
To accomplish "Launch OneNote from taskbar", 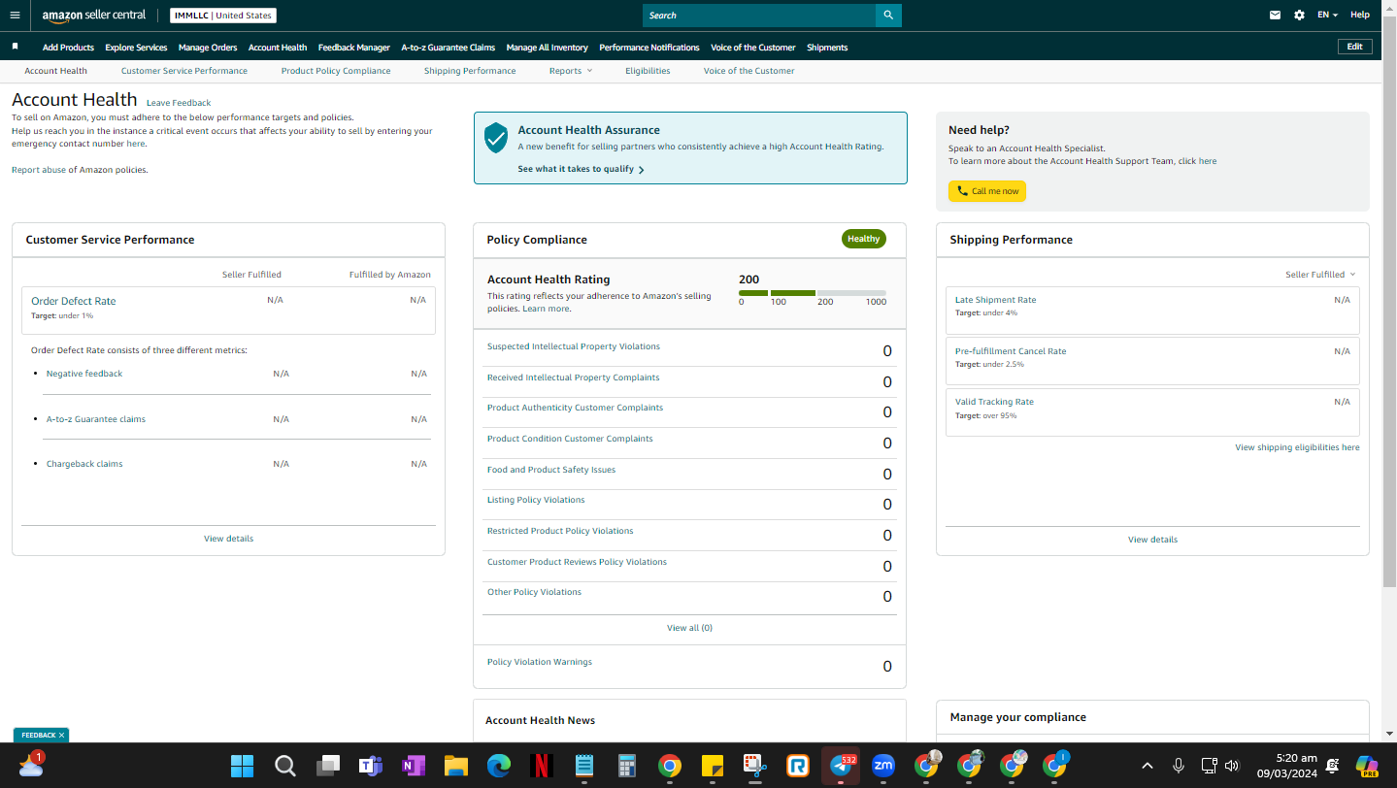I will pyautogui.click(x=413, y=766).
